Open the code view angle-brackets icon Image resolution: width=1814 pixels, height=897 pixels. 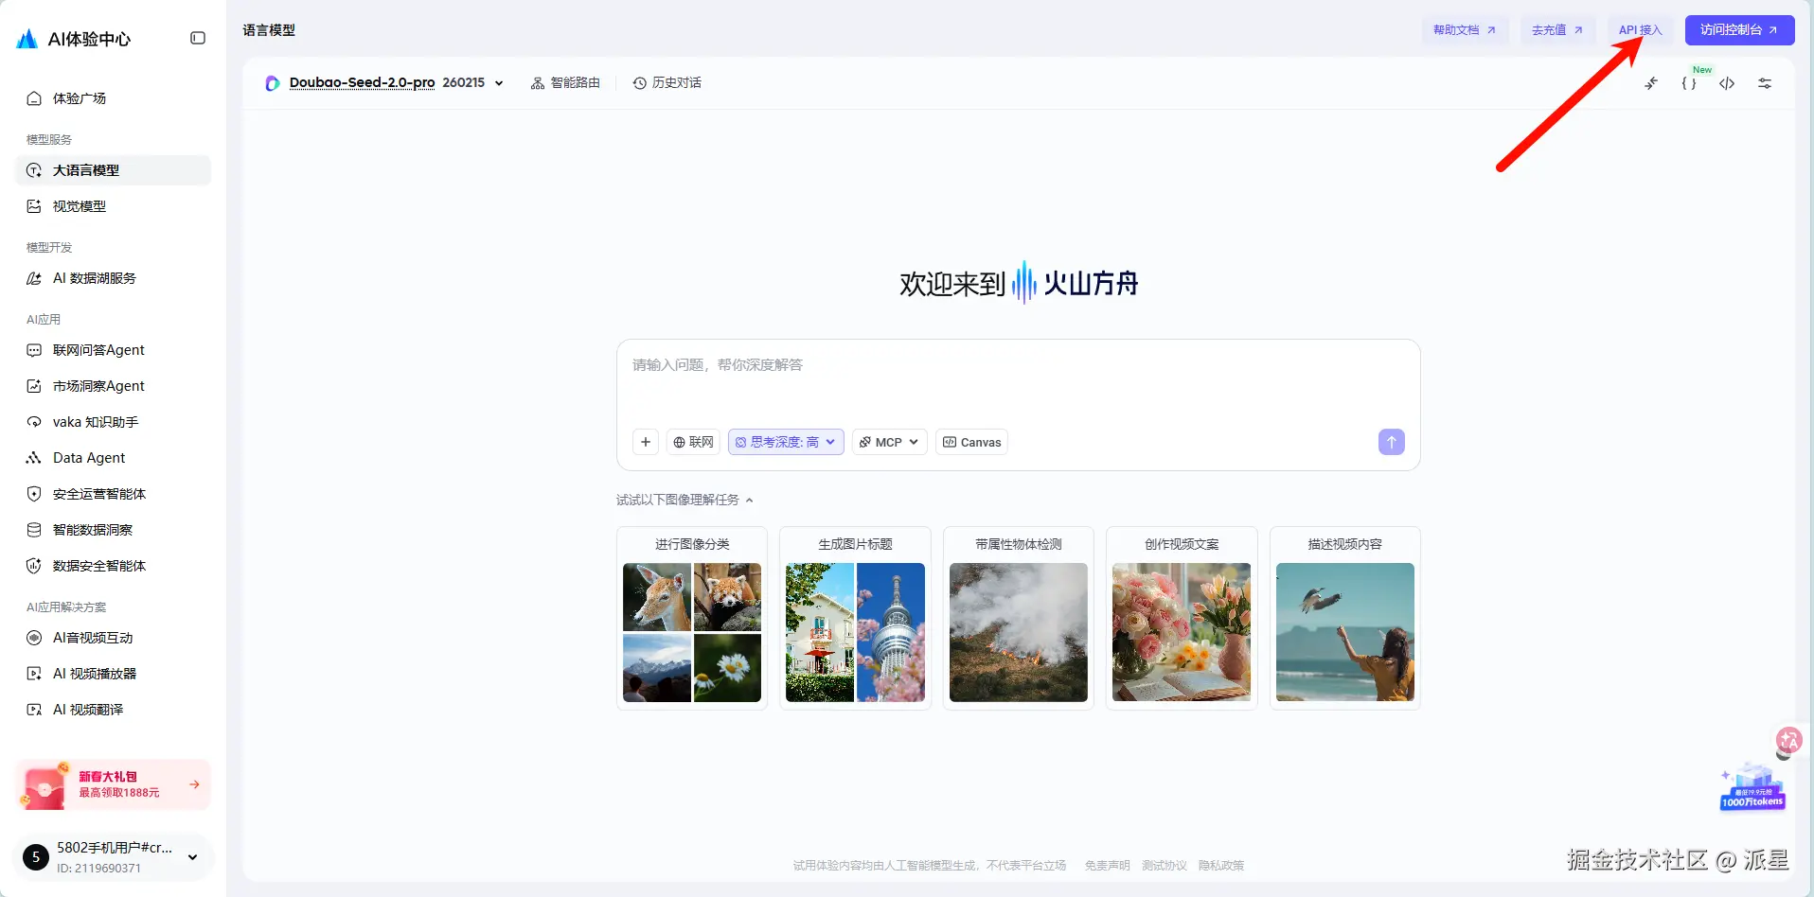[x=1727, y=83]
